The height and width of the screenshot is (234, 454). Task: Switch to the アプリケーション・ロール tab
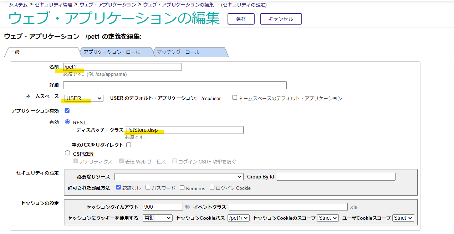click(x=114, y=52)
